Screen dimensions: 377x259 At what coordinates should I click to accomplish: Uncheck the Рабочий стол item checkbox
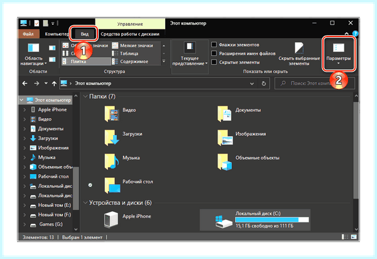90,185
